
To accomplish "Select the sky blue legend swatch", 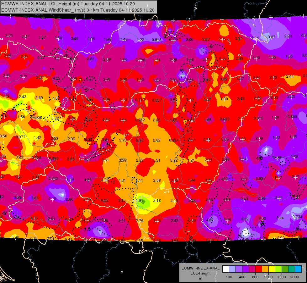I will pos(298,269).
